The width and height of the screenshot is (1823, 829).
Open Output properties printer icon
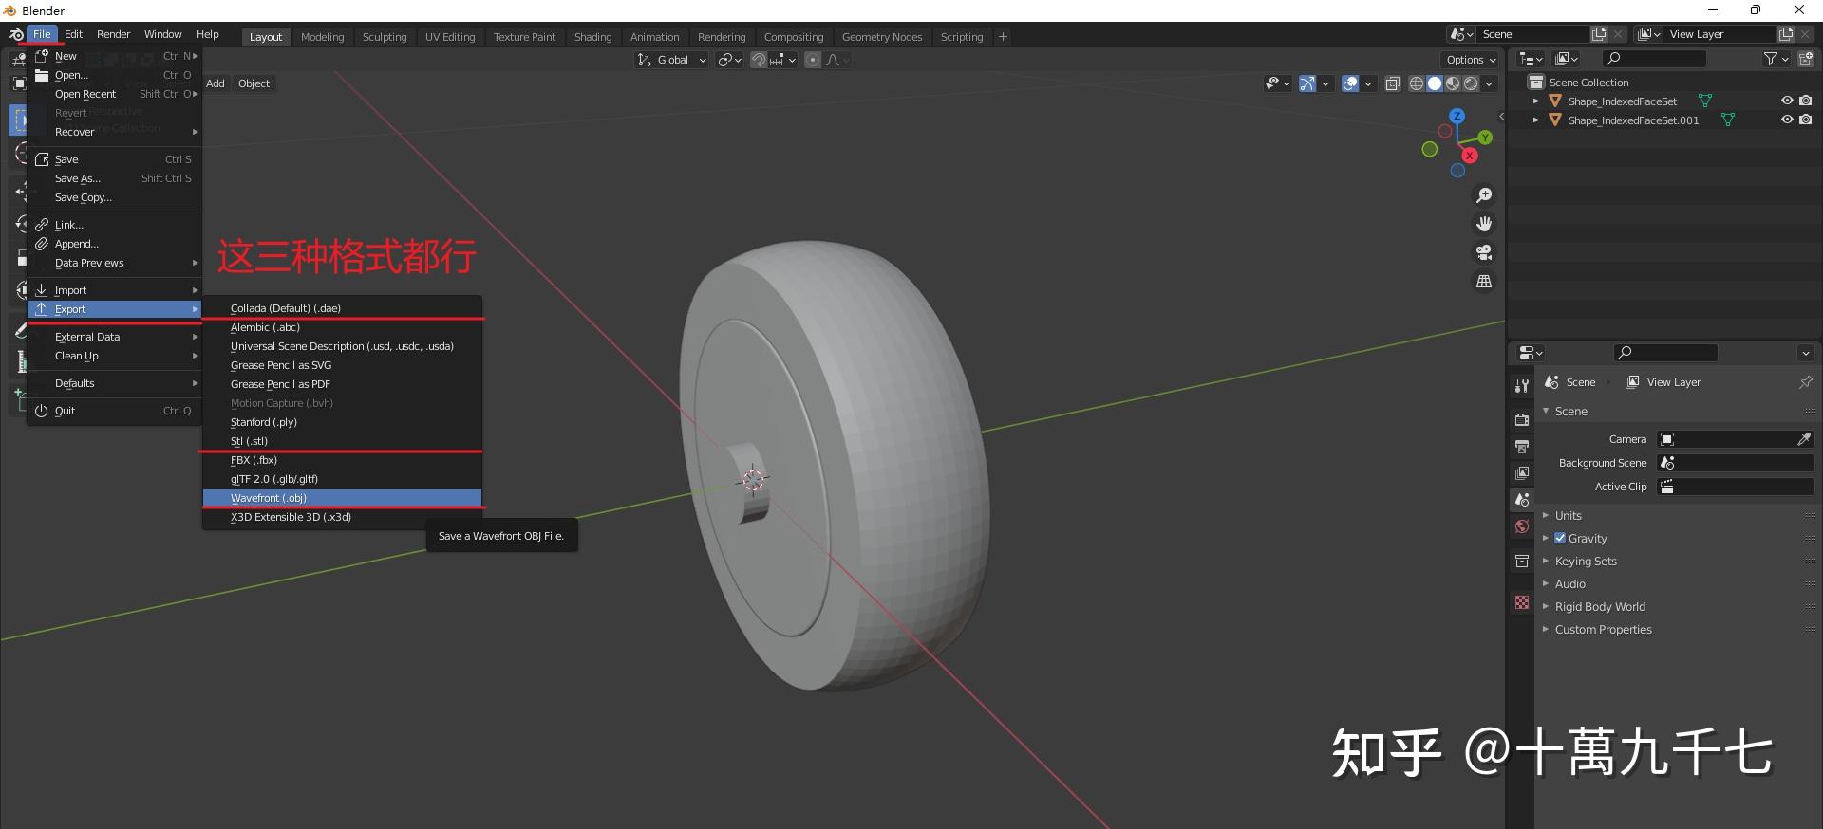tap(1522, 447)
